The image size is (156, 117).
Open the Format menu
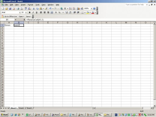[30, 5]
